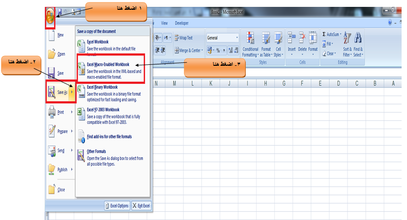Select column header K
This screenshot has height=220, width=407.
[x=210, y=83]
